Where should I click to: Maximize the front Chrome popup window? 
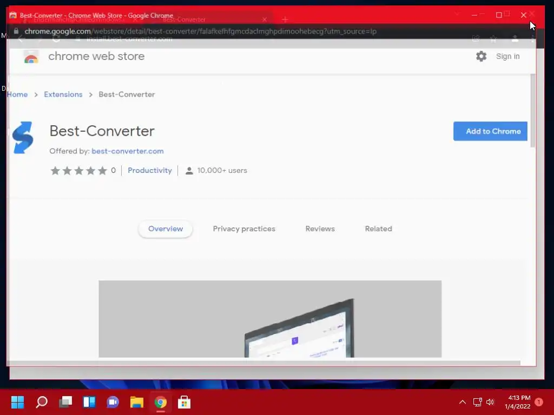(x=498, y=15)
